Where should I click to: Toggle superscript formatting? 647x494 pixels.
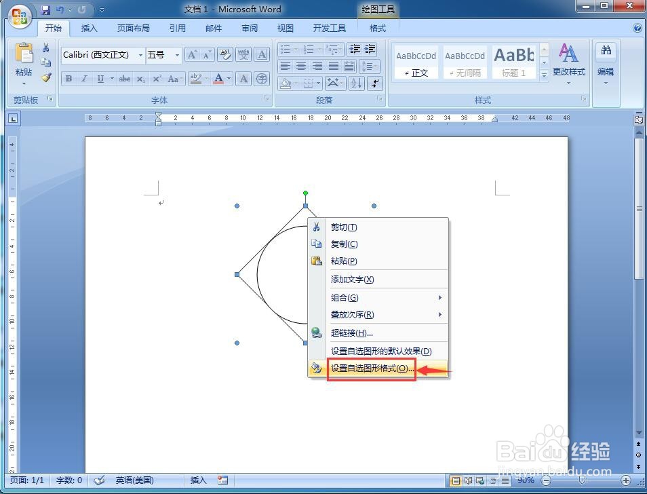[x=157, y=79]
